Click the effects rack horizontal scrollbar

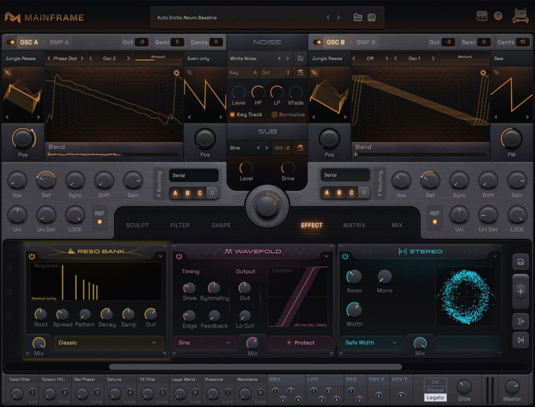pos(255,367)
